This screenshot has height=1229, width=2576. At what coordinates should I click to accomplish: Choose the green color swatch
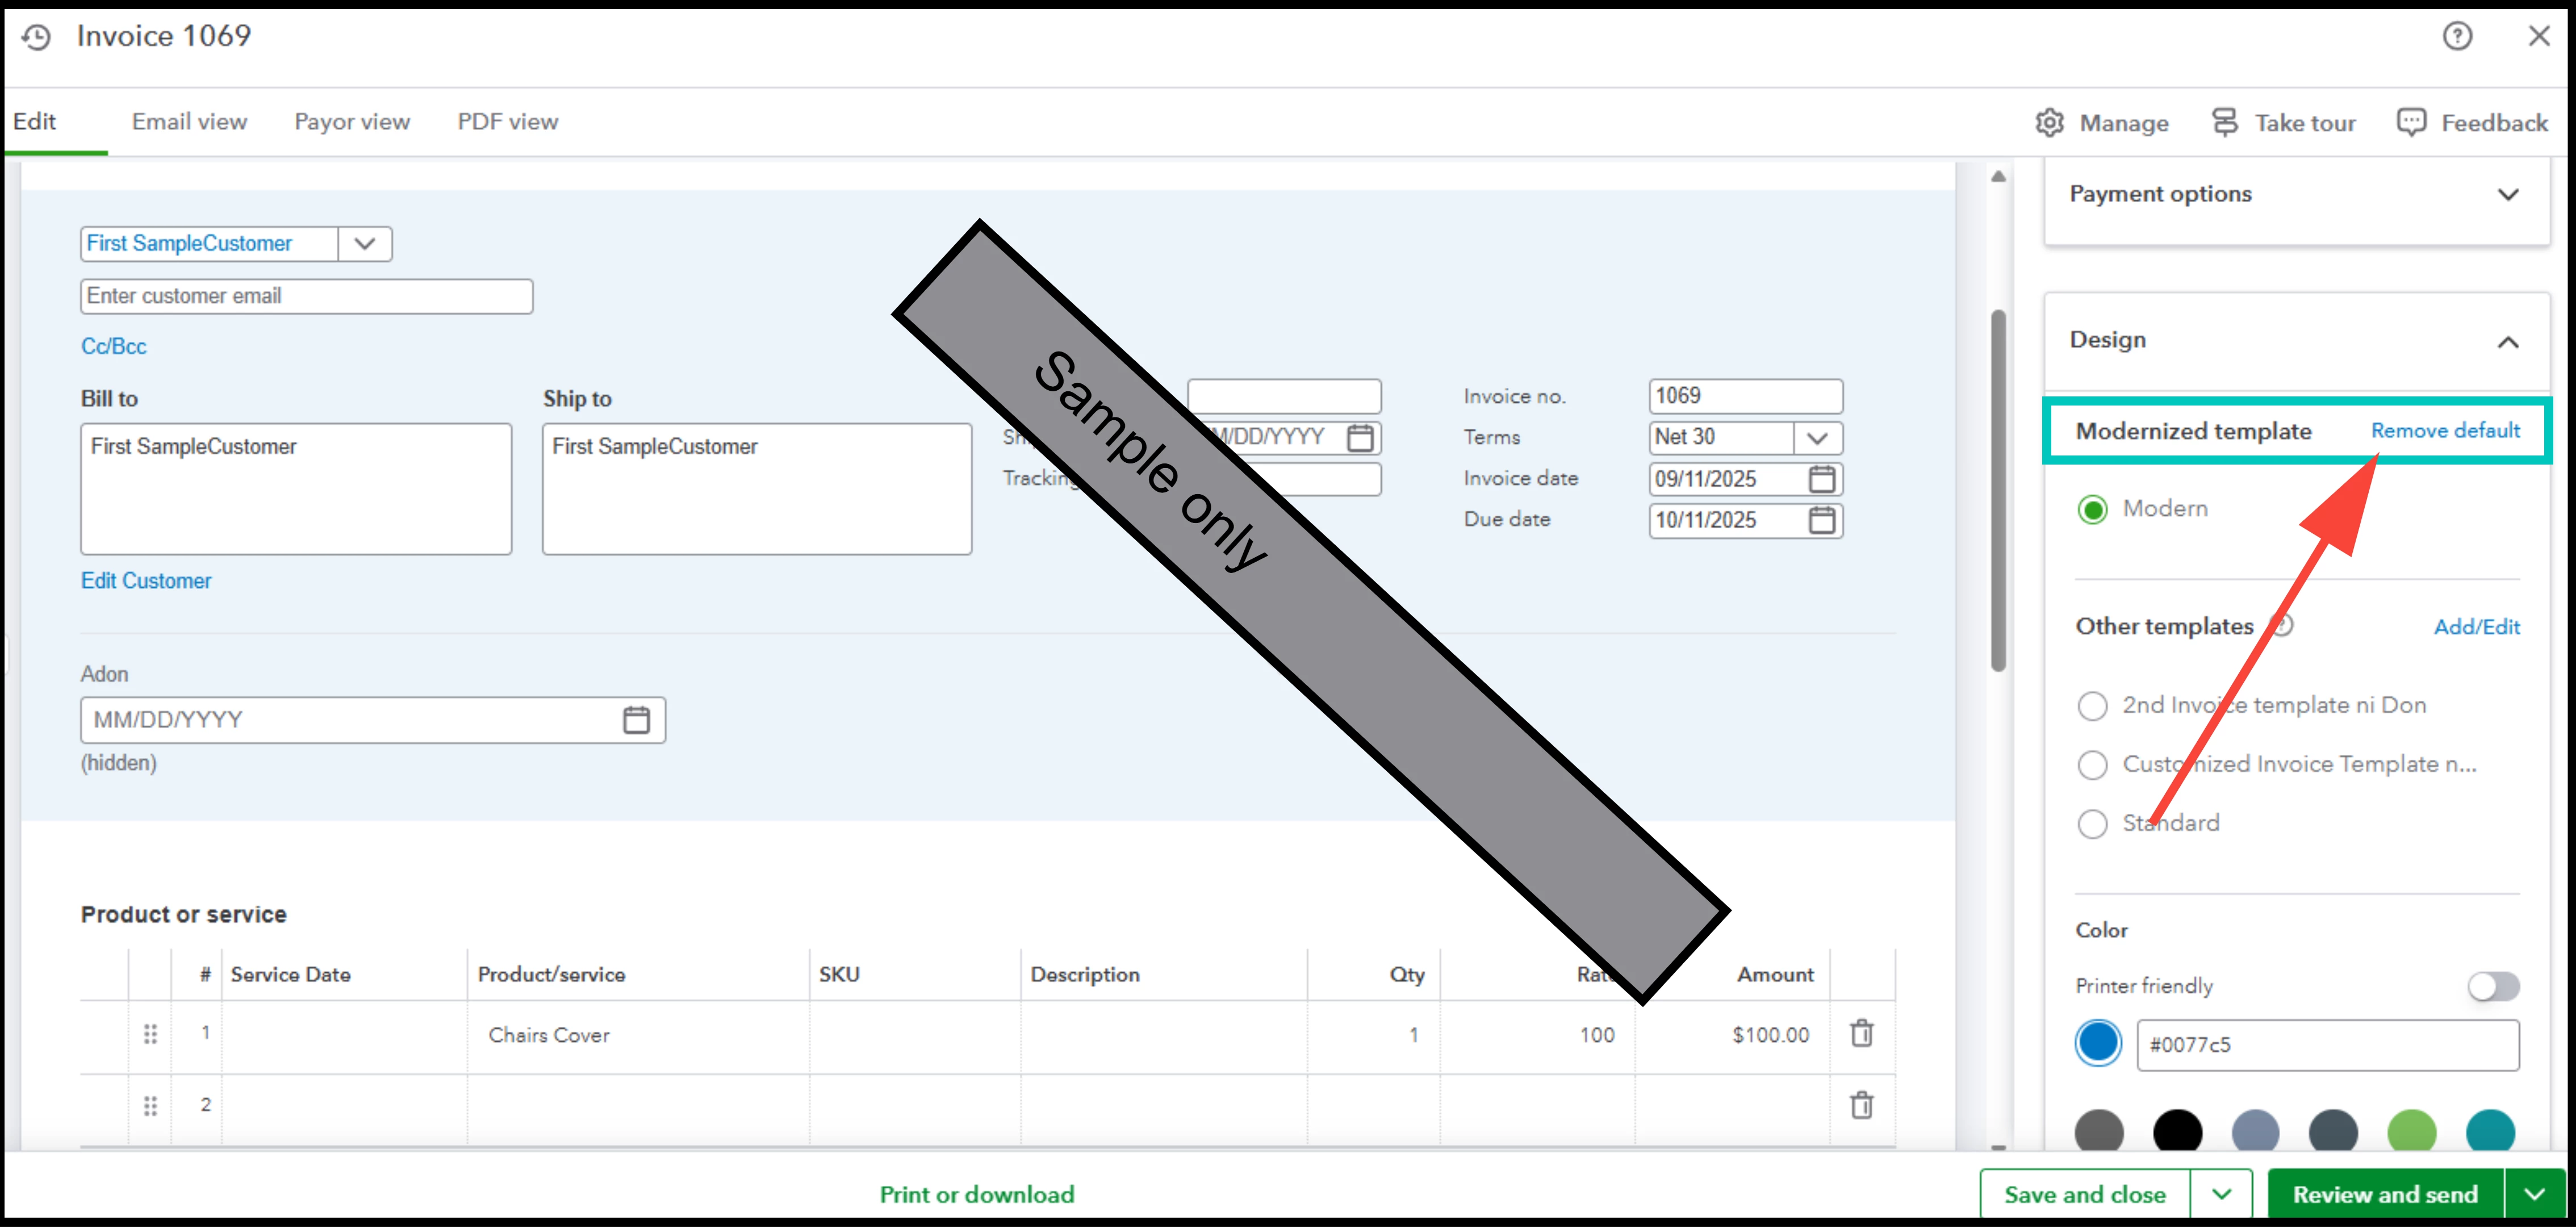pos(2411,1131)
